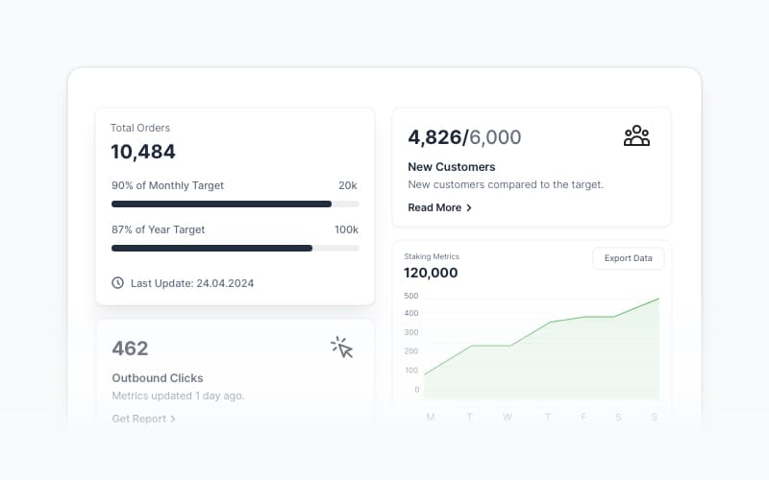
Task: Click the Outbound Clicks heading
Action: [x=158, y=378]
